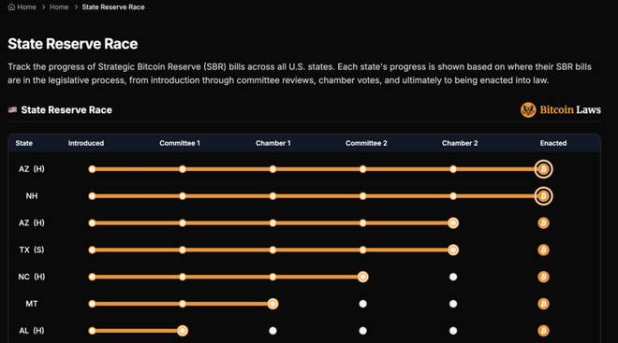Click the Bitcoin icon in the third row AZ (H)
Image resolution: width=618 pixels, height=343 pixels.
coord(543,223)
